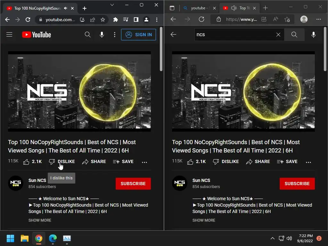The image size is (328, 246).
Task: Open Edge tab actions menu icon
Action: 172,8
